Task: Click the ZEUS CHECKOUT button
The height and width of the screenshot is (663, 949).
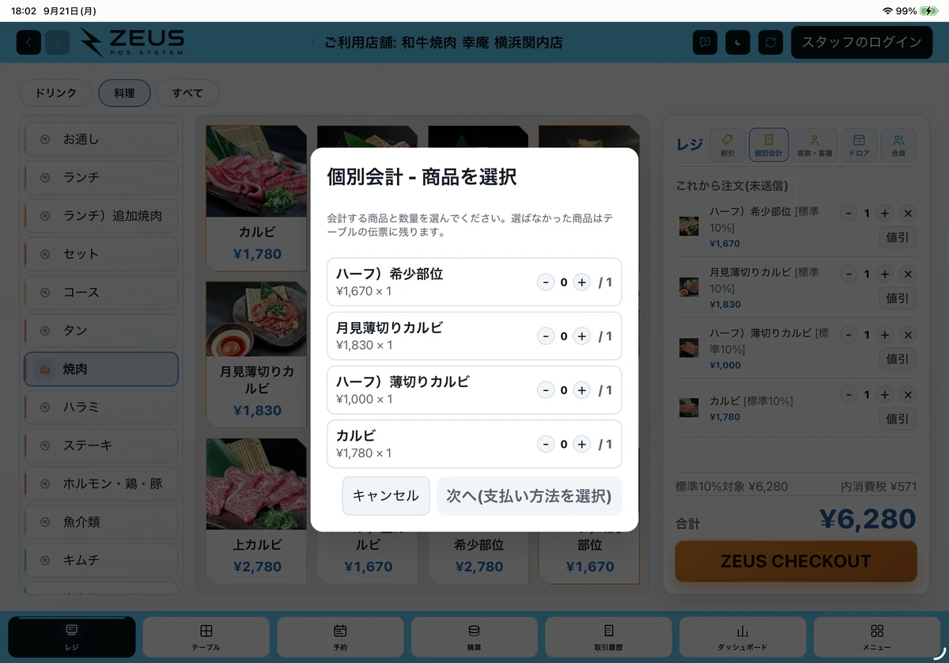Action: pyautogui.click(x=796, y=561)
